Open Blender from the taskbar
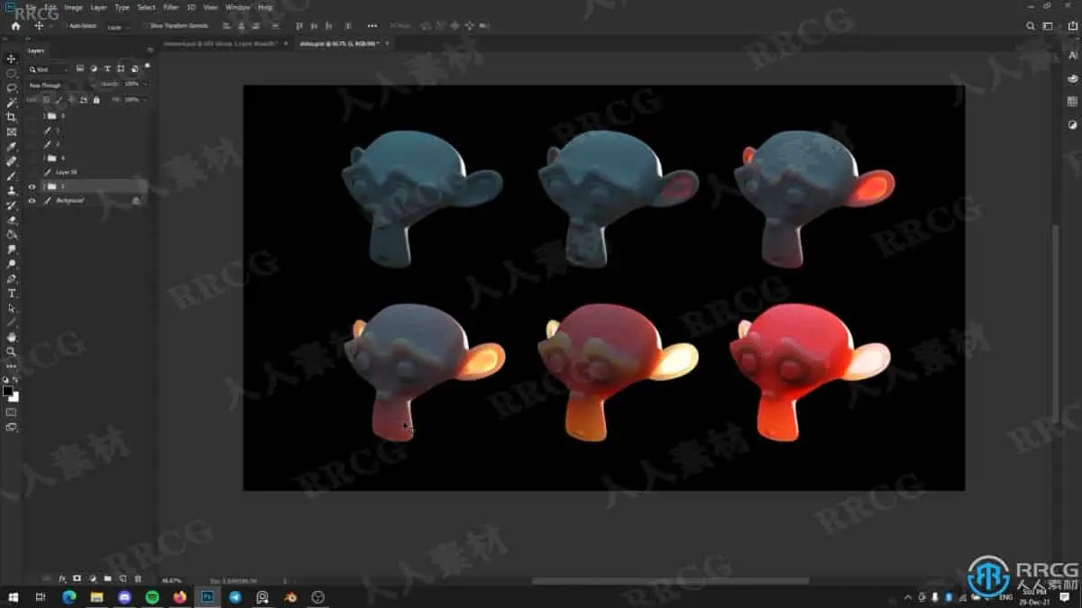 [x=289, y=596]
